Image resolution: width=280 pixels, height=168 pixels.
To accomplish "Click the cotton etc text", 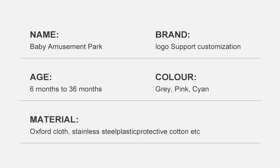I will point(185,132).
